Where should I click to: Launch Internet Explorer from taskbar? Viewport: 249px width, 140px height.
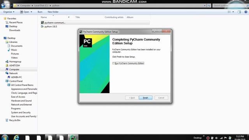[x=16, y=137]
